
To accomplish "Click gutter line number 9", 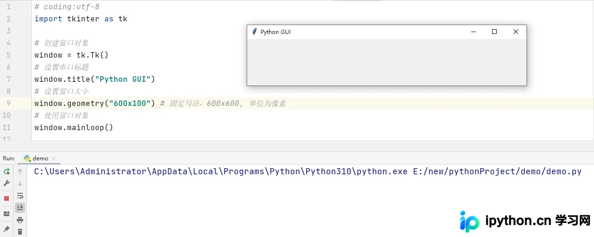I will click(8, 103).
